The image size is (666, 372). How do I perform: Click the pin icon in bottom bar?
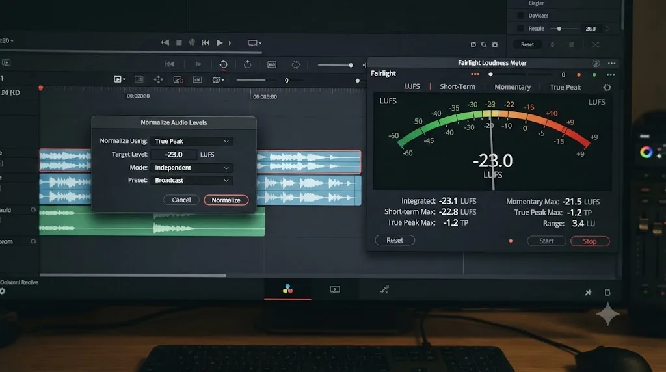click(x=588, y=292)
